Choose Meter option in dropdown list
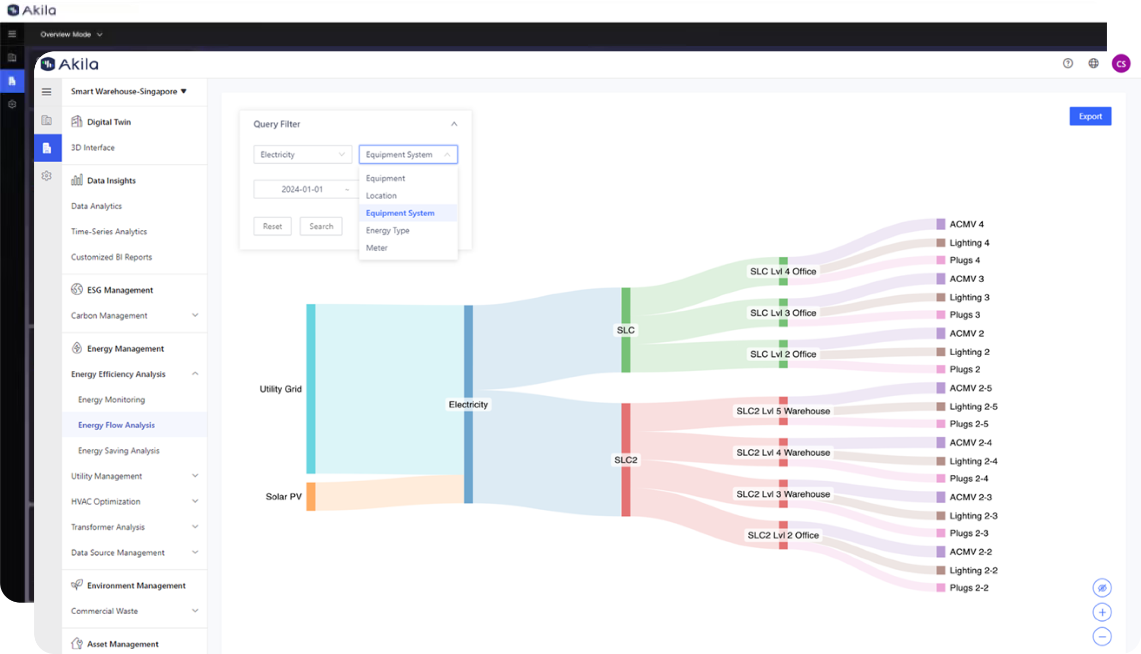This screenshot has width=1141, height=654. [x=376, y=248]
